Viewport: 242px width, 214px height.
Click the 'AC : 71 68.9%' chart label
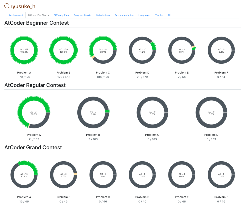34,113
